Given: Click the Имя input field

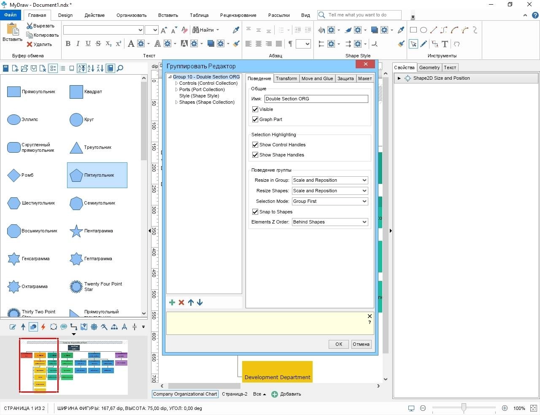Looking at the screenshot, I should [316, 99].
